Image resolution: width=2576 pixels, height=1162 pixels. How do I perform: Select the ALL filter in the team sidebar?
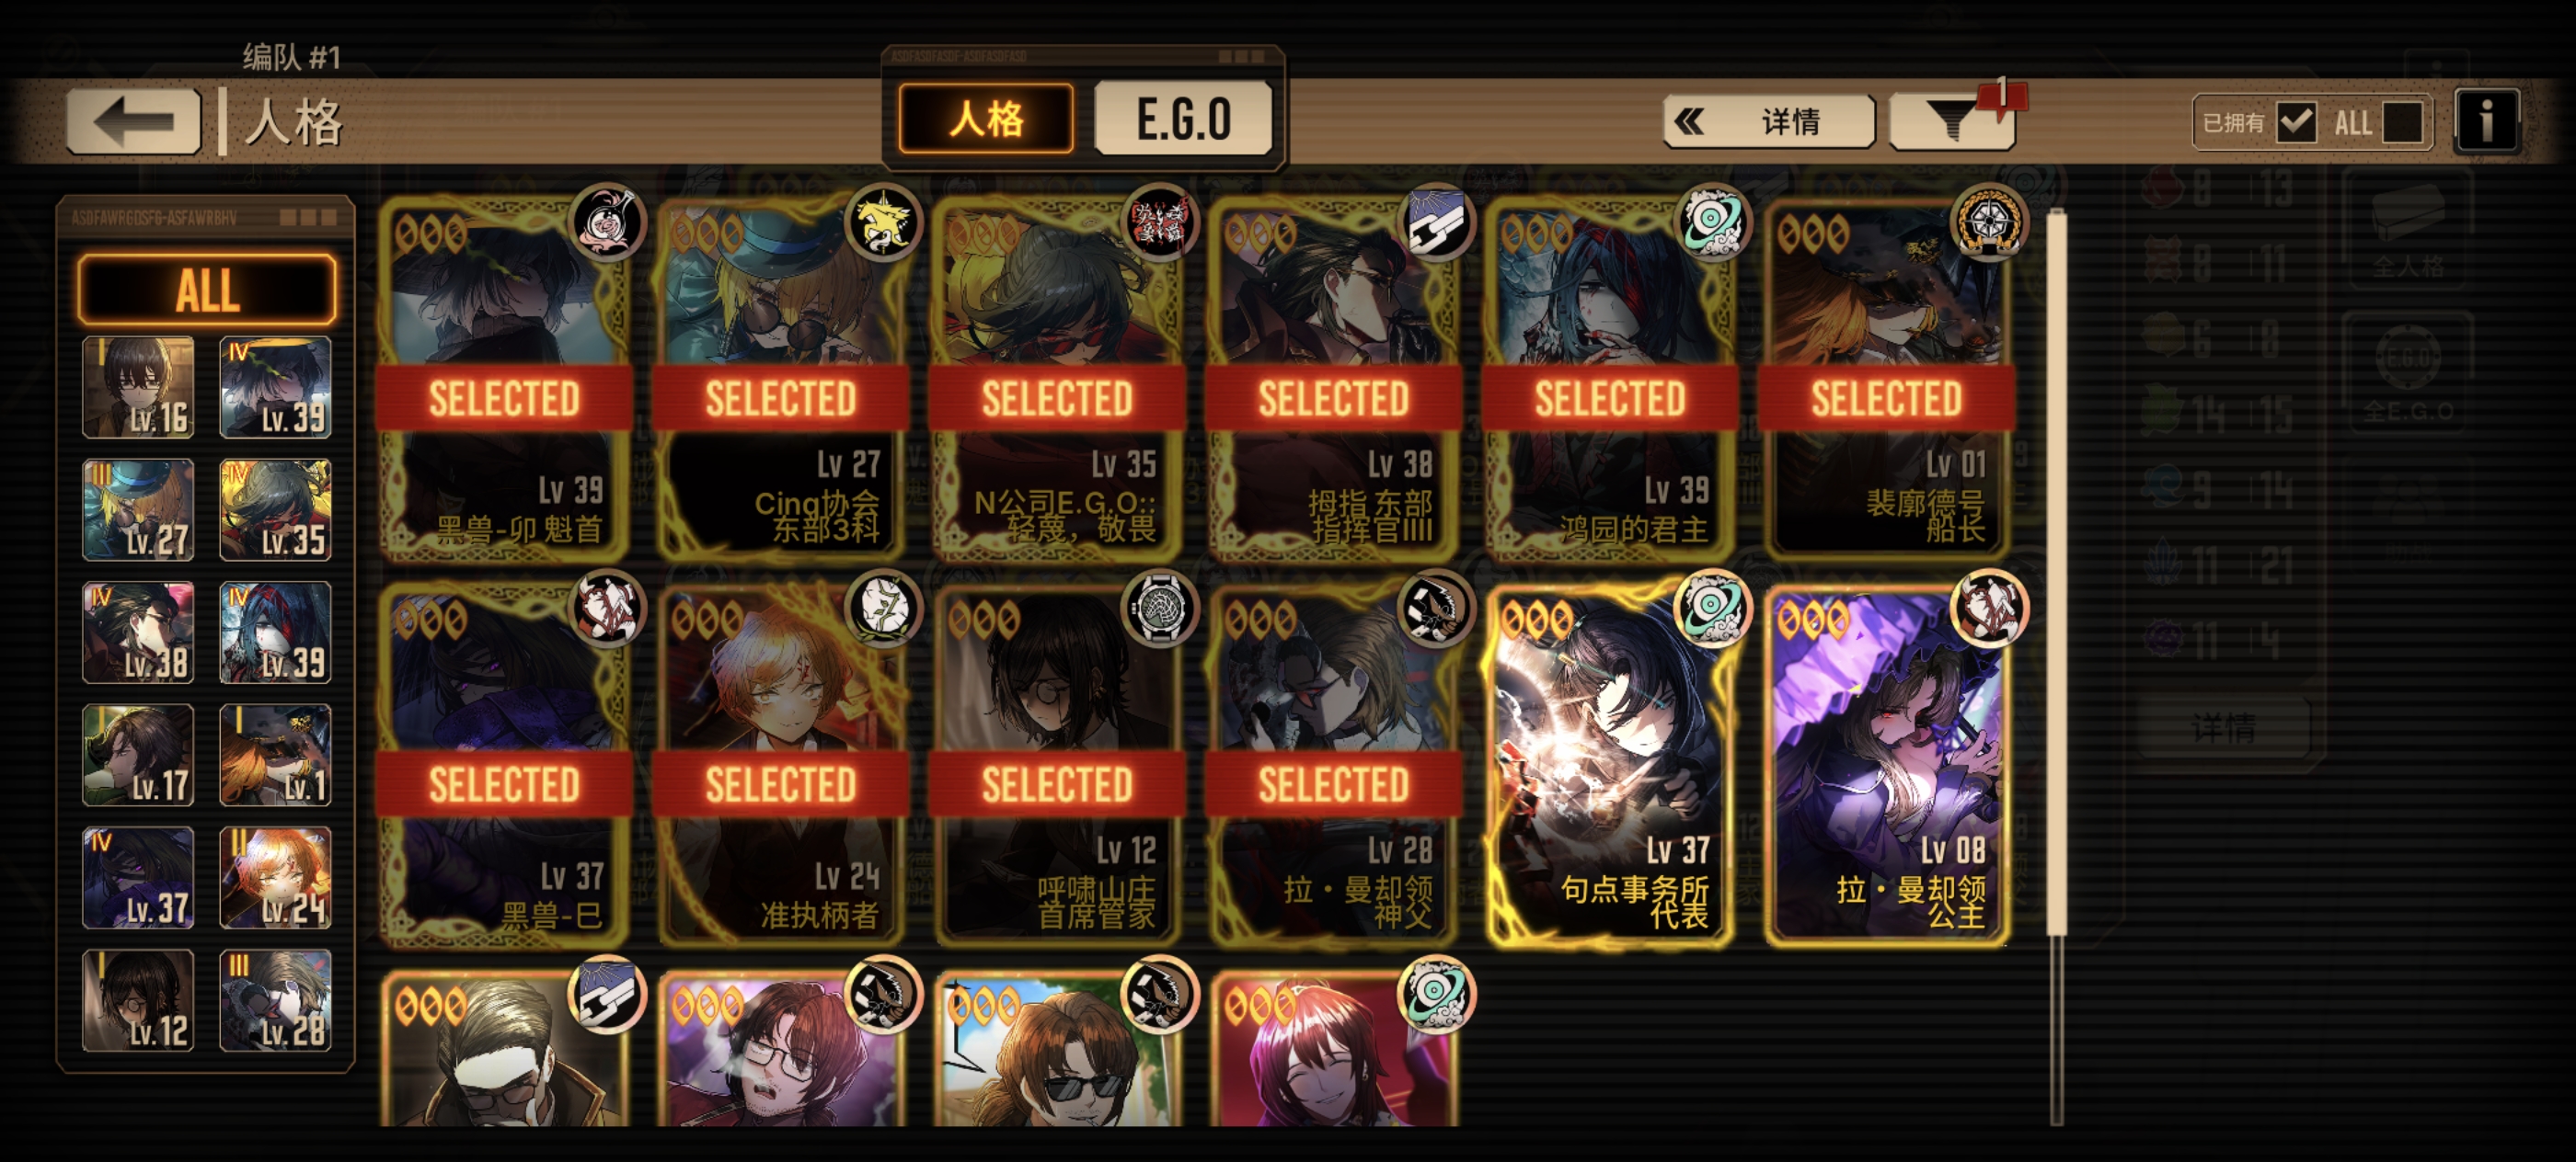tap(207, 290)
